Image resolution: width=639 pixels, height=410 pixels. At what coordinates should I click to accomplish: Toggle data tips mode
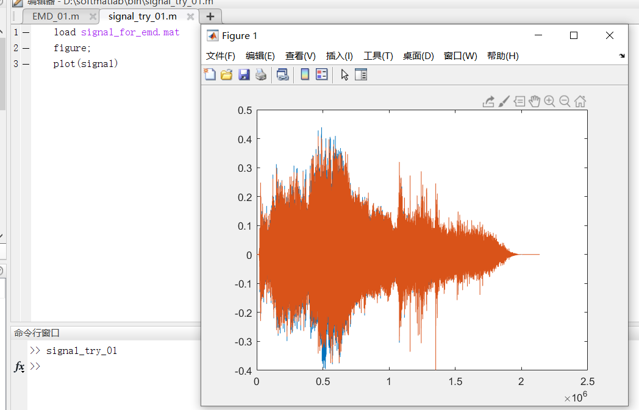pyautogui.click(x=519, y=101)
